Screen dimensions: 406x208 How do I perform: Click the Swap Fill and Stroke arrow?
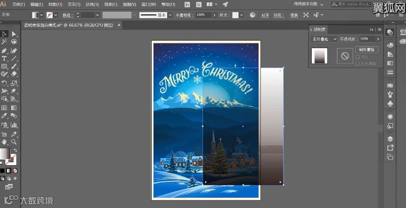[15, 150]
